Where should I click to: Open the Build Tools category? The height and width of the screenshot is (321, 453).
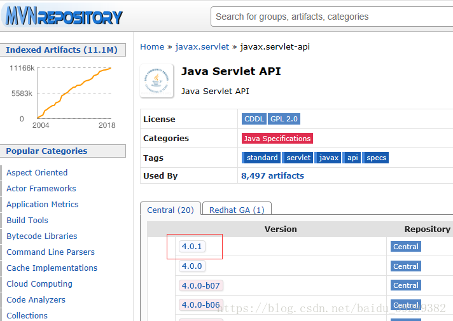pyautogui.click(x=27, y=221)
